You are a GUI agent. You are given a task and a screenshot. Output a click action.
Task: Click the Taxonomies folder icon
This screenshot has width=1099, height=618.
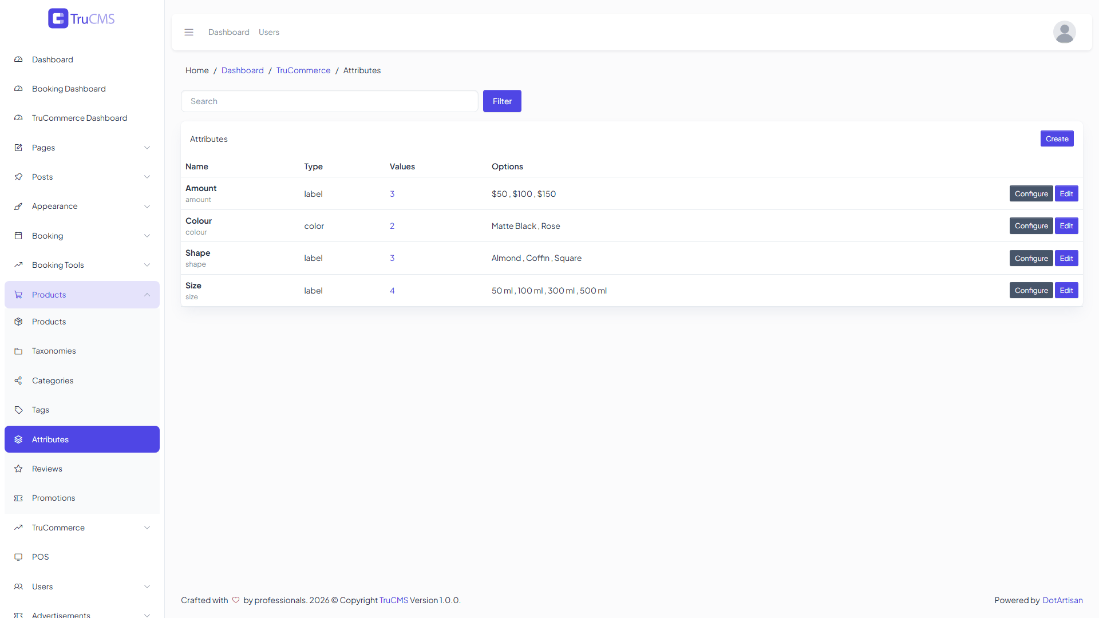[x=18, y=351]
